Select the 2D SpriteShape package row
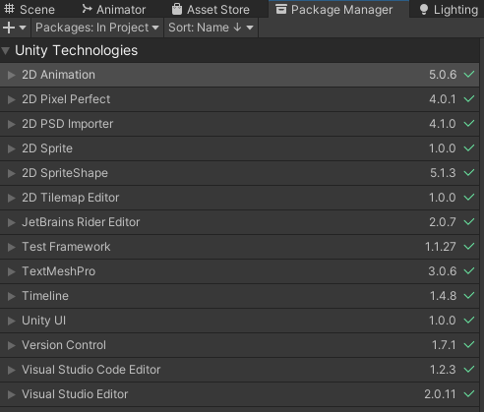484x412 pixels. pos(239,173)
